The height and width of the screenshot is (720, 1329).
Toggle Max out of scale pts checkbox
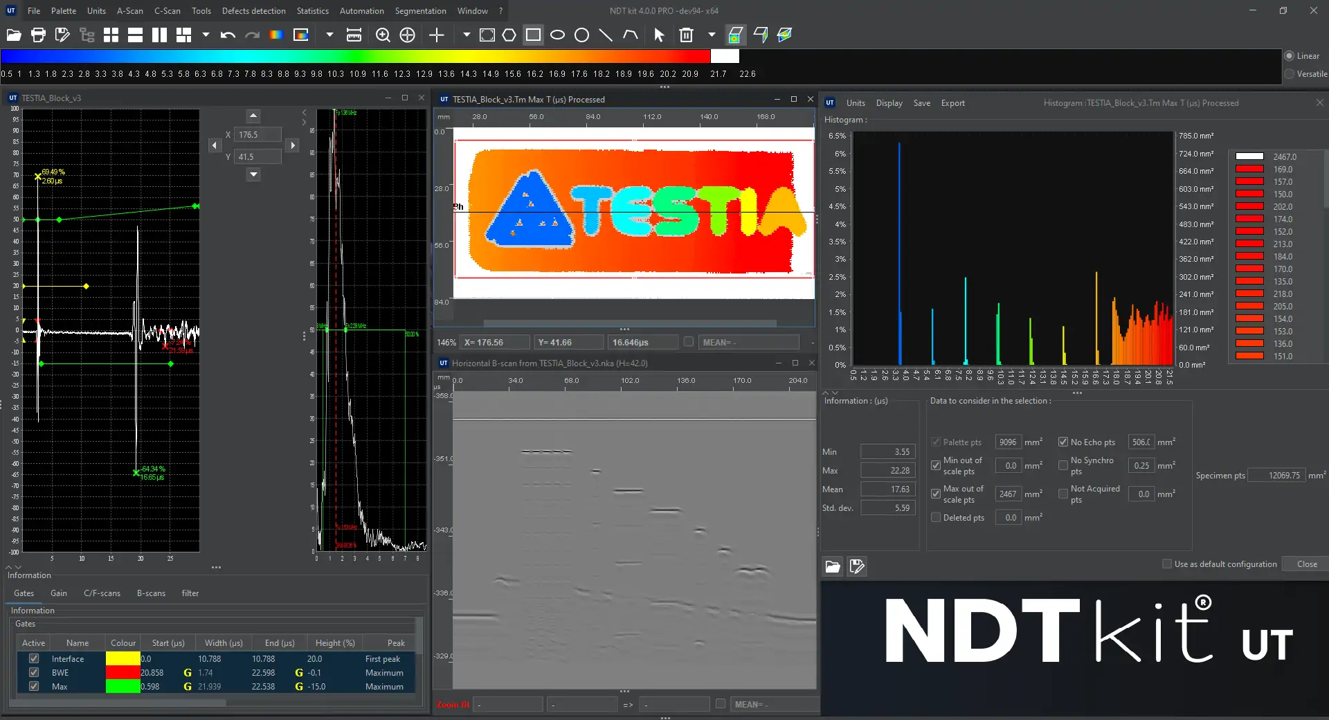(936, 494)
